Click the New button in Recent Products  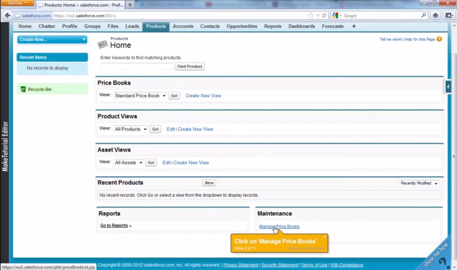click(x=209, y=183)
